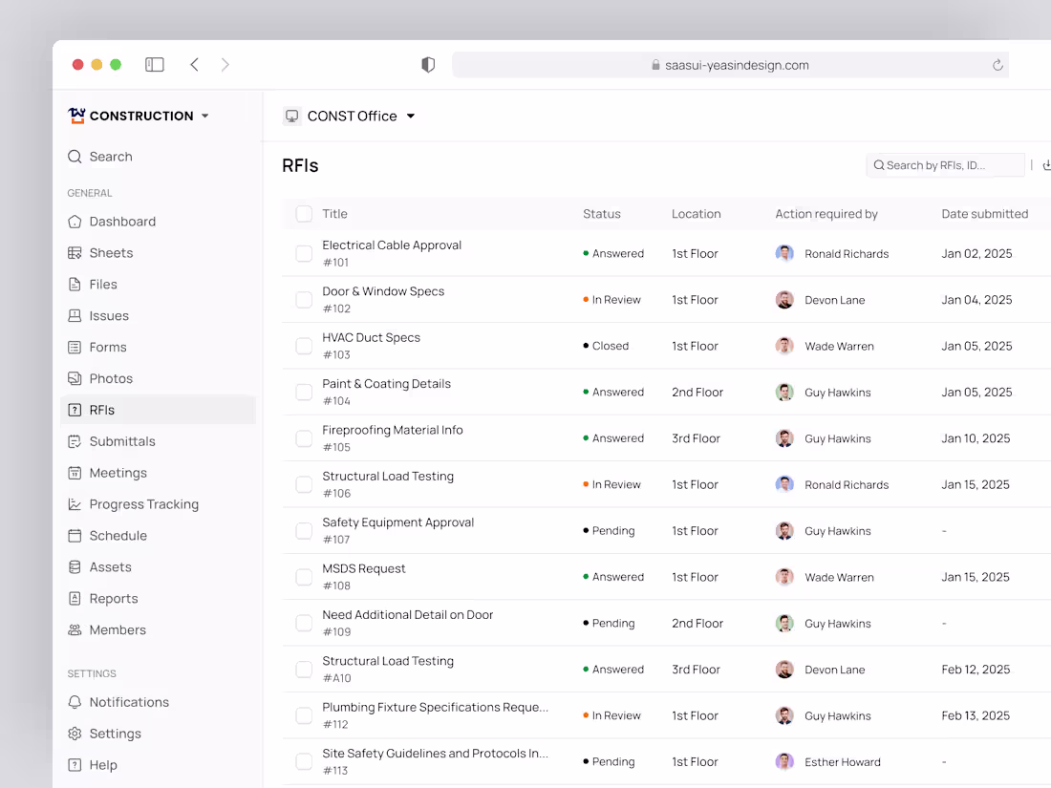Screen dimensions: 1051x788
Task: Select the Submittals icon
Action: pos(74,441)
